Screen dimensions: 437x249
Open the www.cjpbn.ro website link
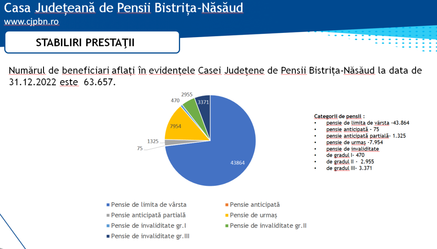31,21
